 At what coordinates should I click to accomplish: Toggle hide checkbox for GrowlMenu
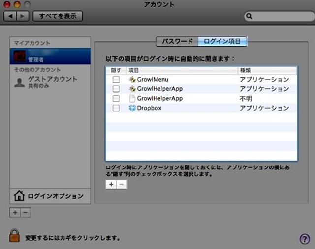[x=116, y=79]
